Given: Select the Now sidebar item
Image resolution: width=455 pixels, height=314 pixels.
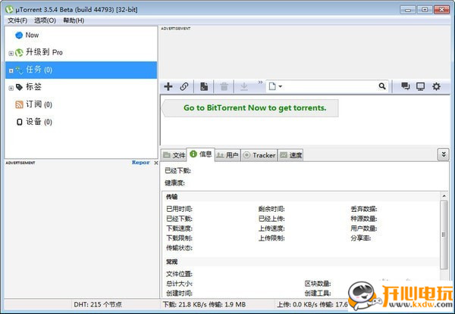Looking at the screenshot, I should [x=81, y=36].
